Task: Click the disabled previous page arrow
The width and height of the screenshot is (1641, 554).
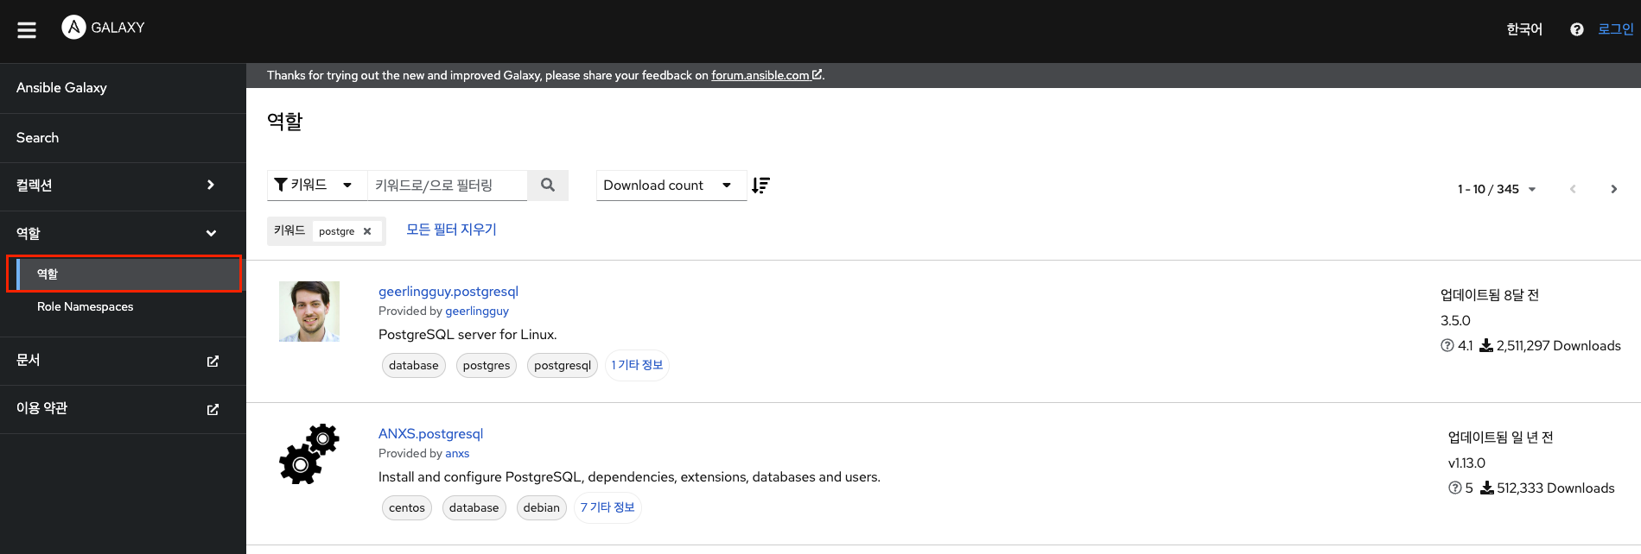Action: click(1573, 189)
